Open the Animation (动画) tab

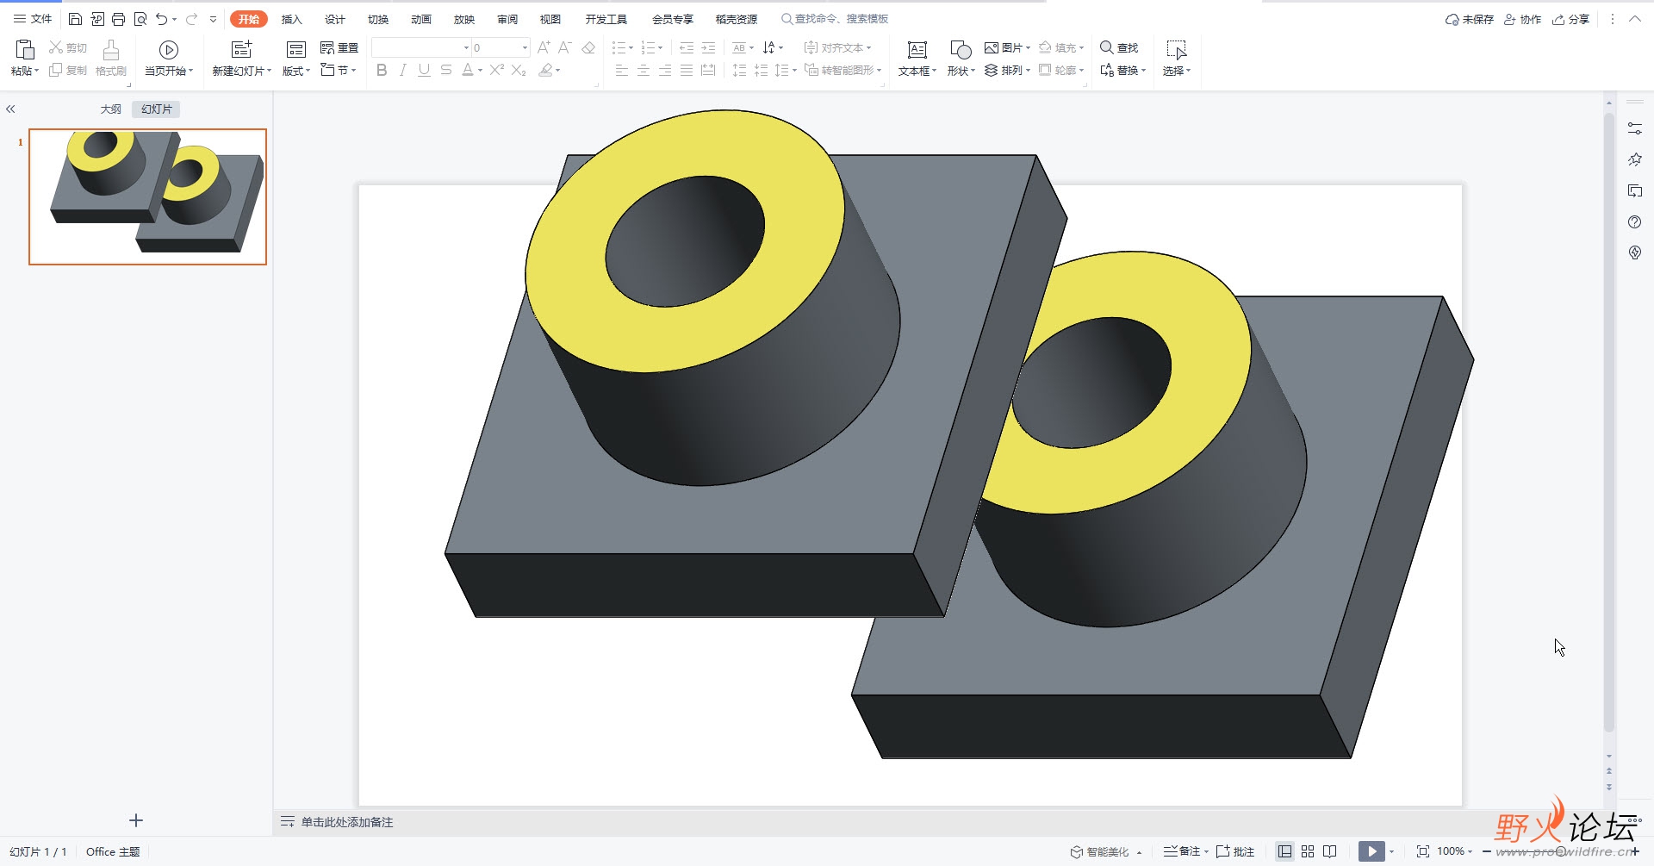pyautogui.click(x=420, y=19)
